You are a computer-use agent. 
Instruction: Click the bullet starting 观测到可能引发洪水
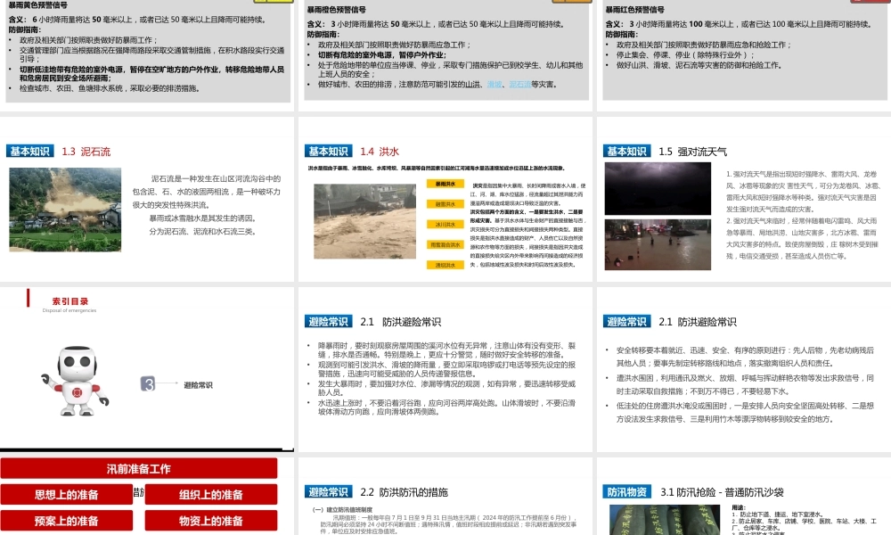click(446, 369)
